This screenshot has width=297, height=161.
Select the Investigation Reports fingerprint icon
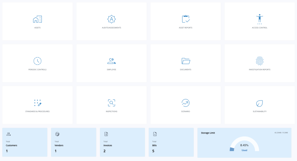point(260,61)
